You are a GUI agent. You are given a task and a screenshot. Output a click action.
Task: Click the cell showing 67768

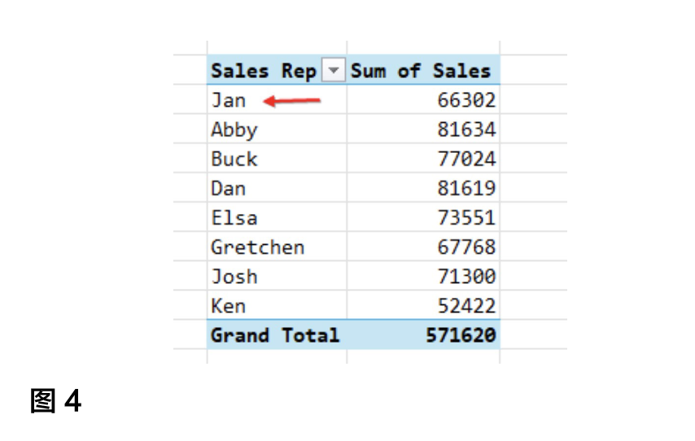coord(466,247)
